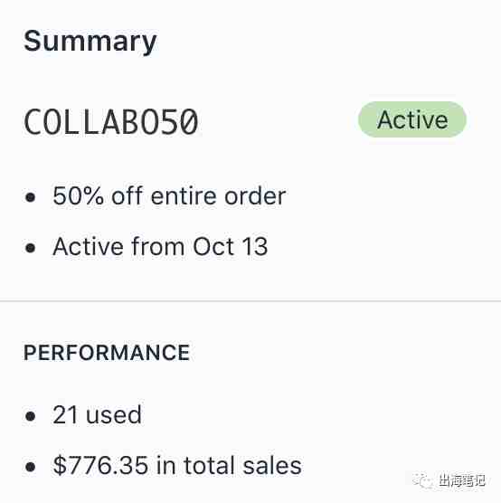Click the $776.35 dollar amount

pos(100,466)
